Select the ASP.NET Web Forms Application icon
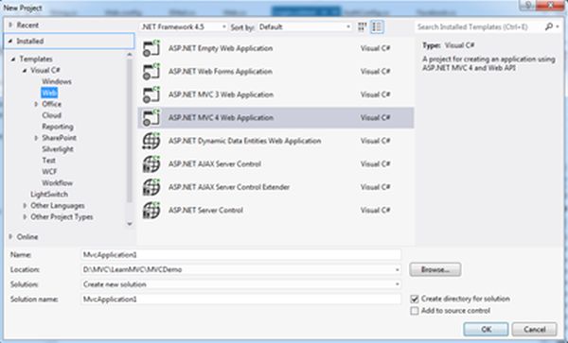The width and height of the screenshot is (568, 343). (151, 72)
